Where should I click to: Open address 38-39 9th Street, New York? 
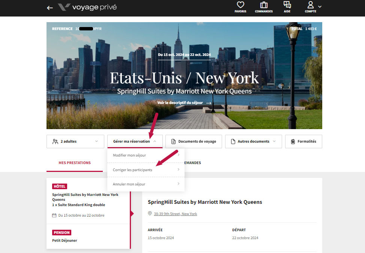(175, 214)
